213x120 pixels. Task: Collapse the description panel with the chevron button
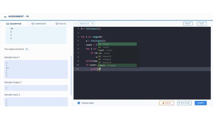point(75,24)
